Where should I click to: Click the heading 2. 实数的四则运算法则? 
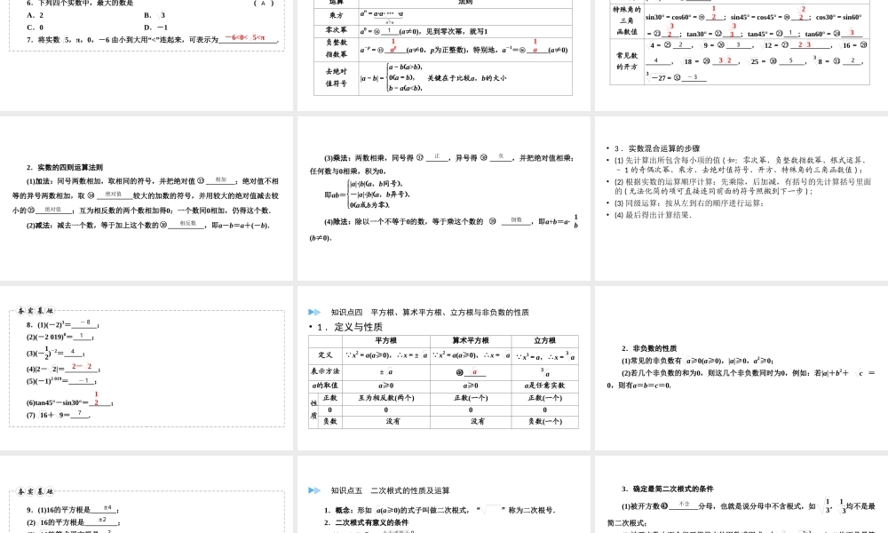coord(65,167)
